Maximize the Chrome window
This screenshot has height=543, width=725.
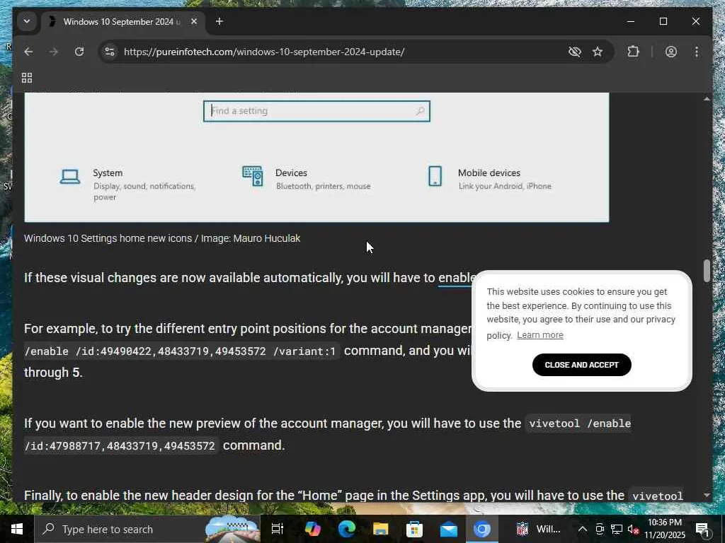663,22
